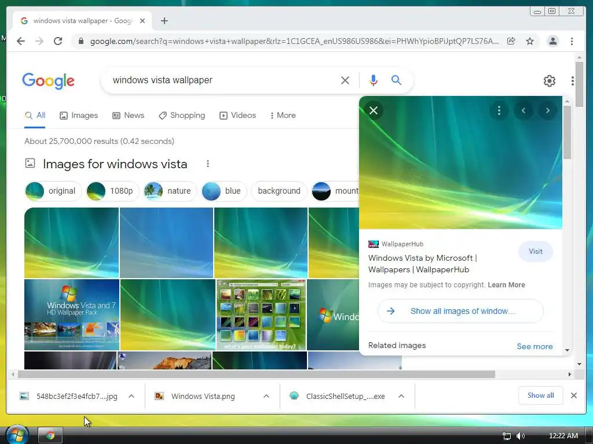Open downloaded 548bc3ef2f3e4fcb7 jpg file
The height and width of the screenshot is (444, 593).
[69, 396]
